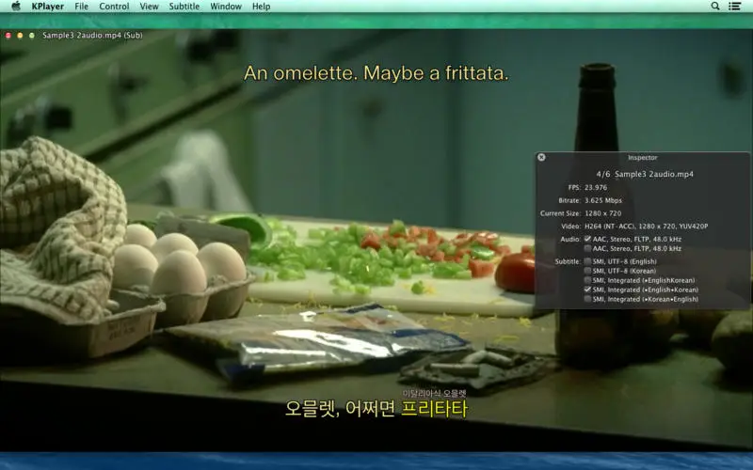Uncheck the first AAC Stereo audio track
753x470 pixels.
pos(587,239)
